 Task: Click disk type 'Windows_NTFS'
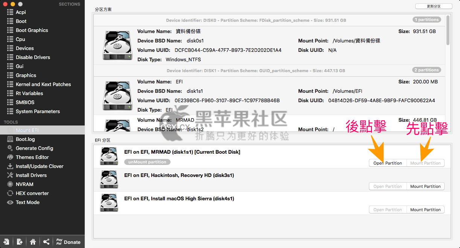(183, 59)
